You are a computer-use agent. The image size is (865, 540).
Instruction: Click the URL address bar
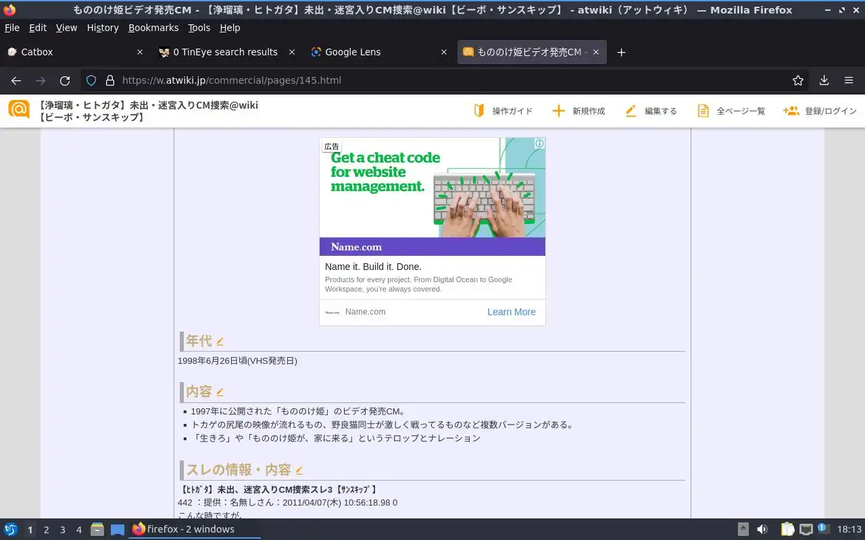coord(446,80)
